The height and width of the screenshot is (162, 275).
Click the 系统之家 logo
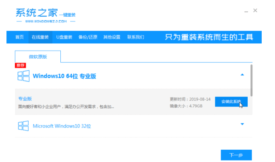(46, 15)
